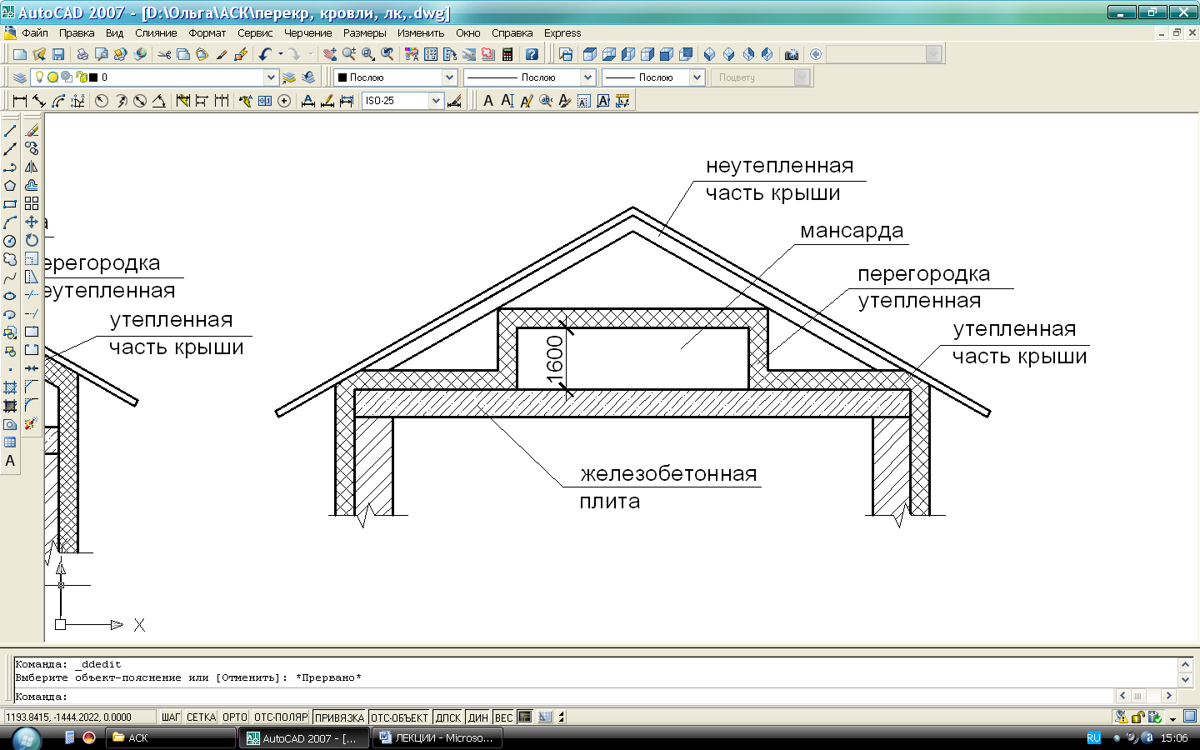Click the Multiline Text tool

coord(10,461)
